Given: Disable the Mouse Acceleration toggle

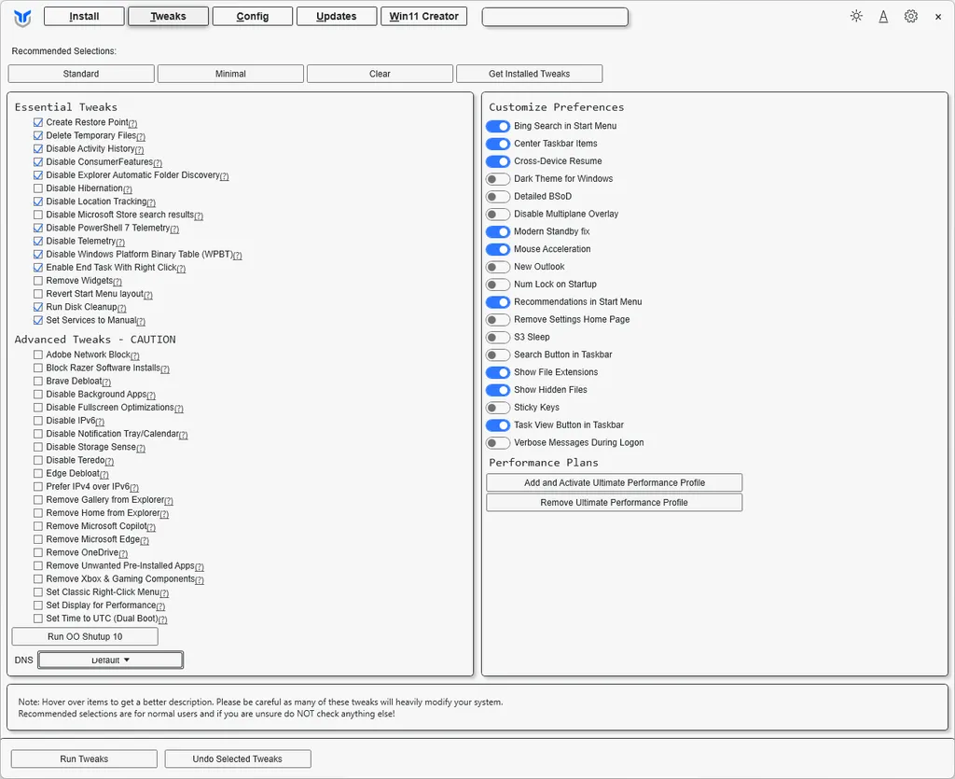Looking at the screenshot, I should (498, 248).
